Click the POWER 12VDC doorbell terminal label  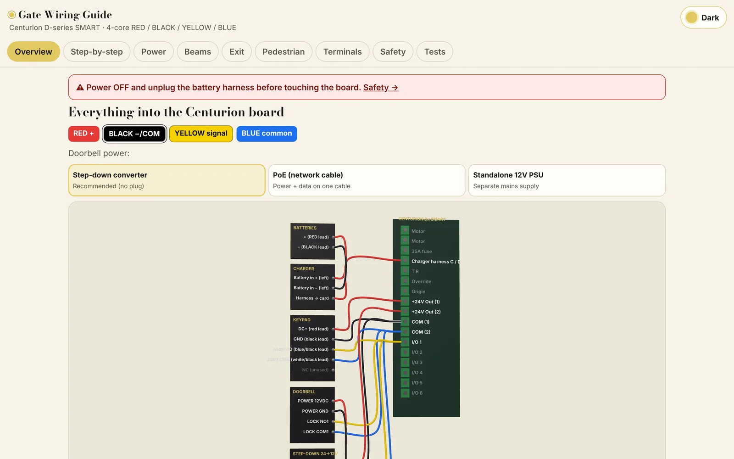(x=313, y=401)
